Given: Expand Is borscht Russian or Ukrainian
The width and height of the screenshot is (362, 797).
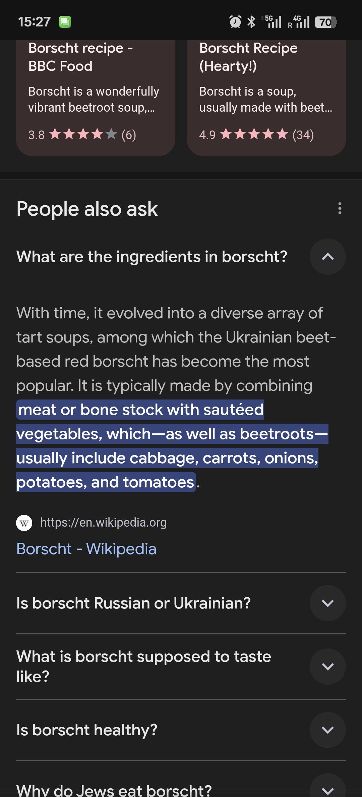Looking at the screenshot, I should click(x=327, y=603).
